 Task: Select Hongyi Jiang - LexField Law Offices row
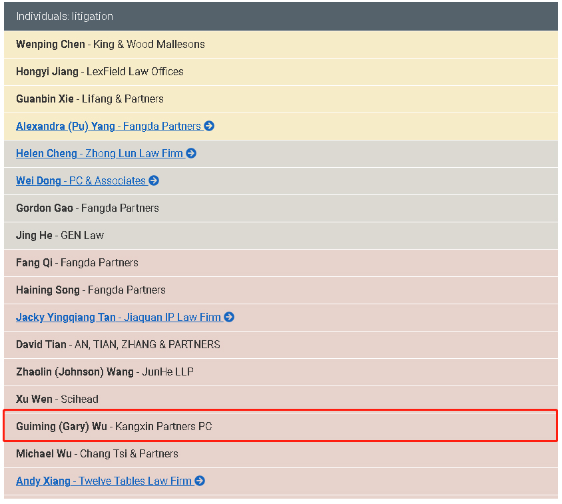[281, 72]
